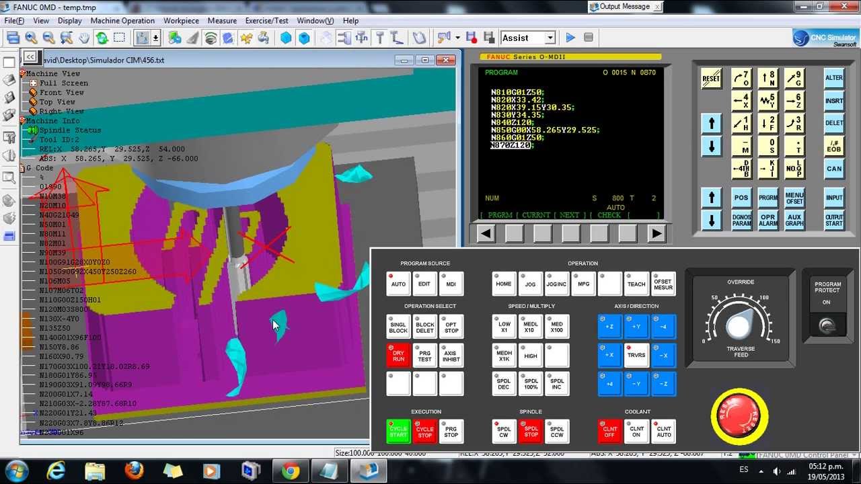Click the first blue hexagon workpiece icon
This screenshot has width=861, height=484.
(x=287, y=38)
